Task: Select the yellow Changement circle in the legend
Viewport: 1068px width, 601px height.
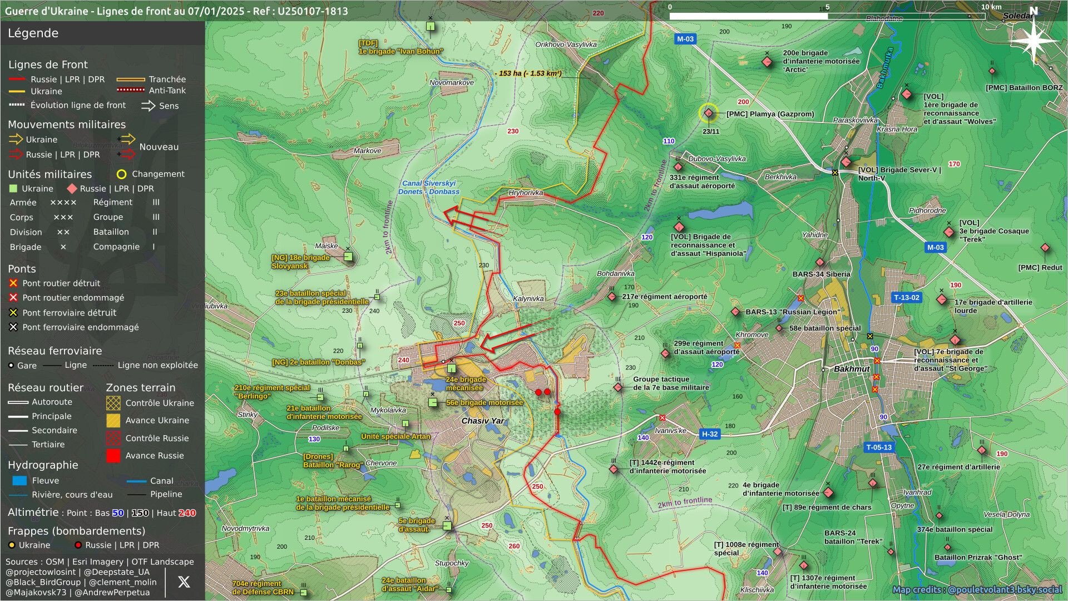Action: coord(121,174)
